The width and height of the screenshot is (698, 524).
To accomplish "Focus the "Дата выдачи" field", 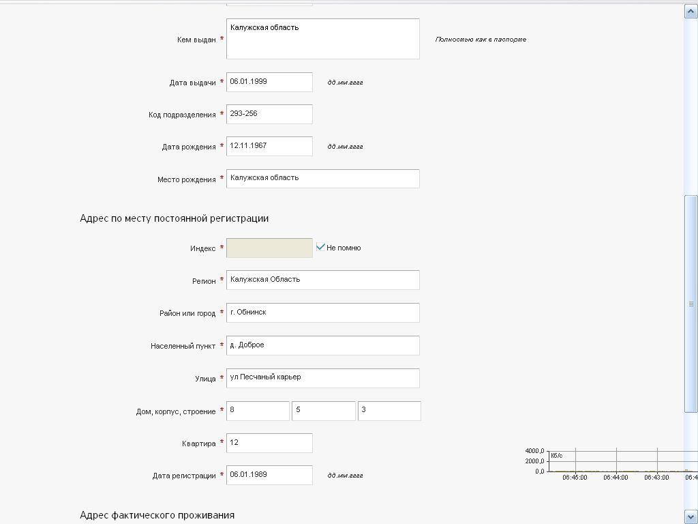I will (x=269, y=82).
